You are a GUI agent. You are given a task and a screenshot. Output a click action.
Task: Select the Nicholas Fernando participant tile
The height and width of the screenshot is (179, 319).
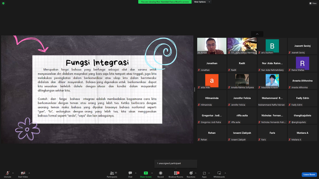pyautogui.click(x=272, y=116)
